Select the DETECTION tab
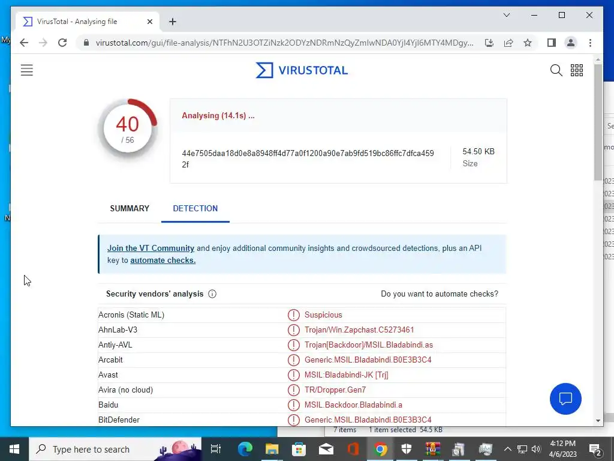The width and height of the screenshot is (614, 461). click(x=195, y=208)
